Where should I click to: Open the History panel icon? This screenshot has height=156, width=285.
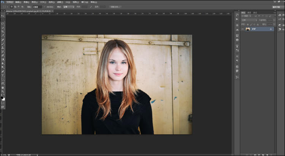(x=237, y=15)
